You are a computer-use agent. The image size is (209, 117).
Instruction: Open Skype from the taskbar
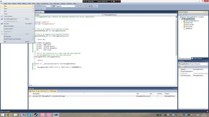coord(29,115)
